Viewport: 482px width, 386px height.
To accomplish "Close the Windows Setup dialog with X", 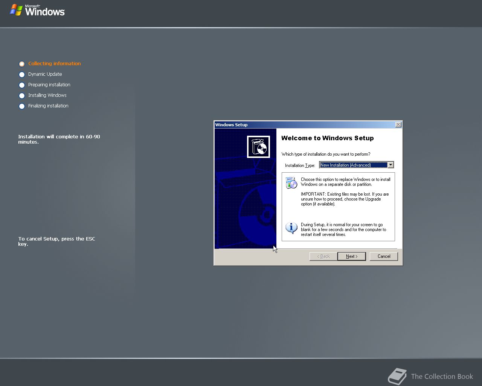I will pos(398,125).
